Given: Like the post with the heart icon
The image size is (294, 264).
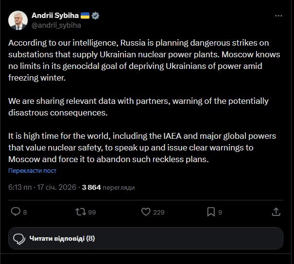Looking at the screenshot, I should tap(145, 212).
